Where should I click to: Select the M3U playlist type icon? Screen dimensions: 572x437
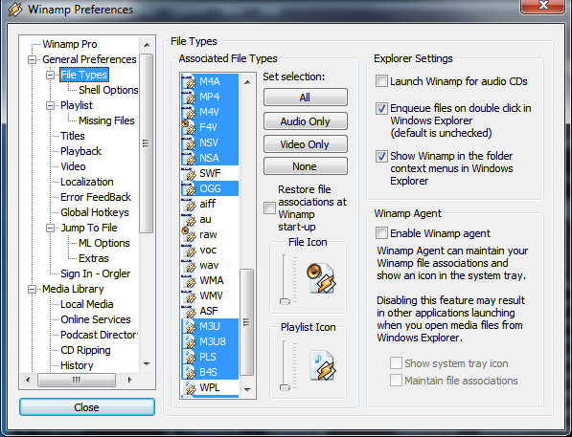189,326
